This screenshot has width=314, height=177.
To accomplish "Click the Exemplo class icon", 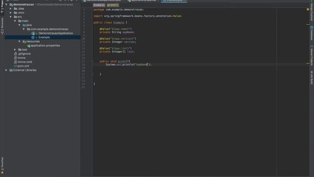I will click(x=33, y=37).
